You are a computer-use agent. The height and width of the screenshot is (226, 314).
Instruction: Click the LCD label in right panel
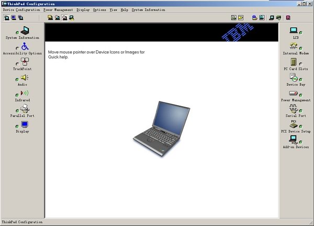296,38
